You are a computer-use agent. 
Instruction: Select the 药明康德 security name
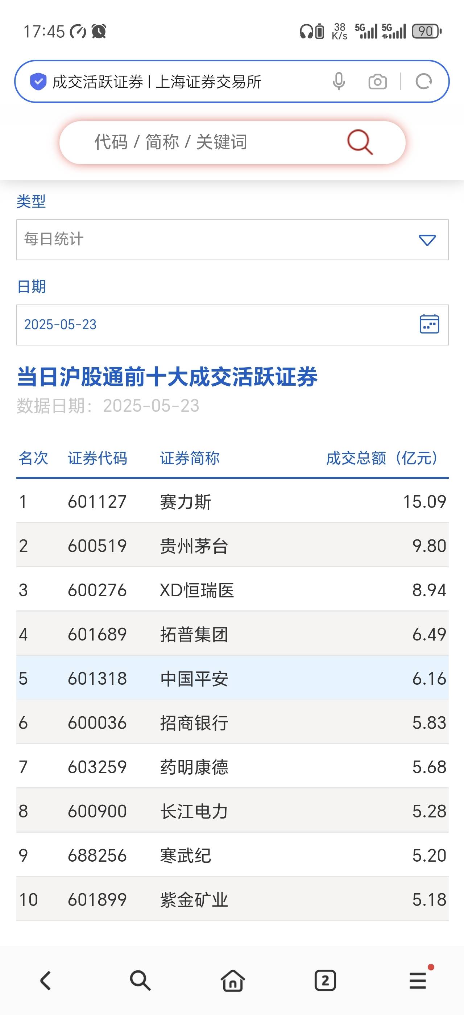pyautogui.click(x=194, y=767)
